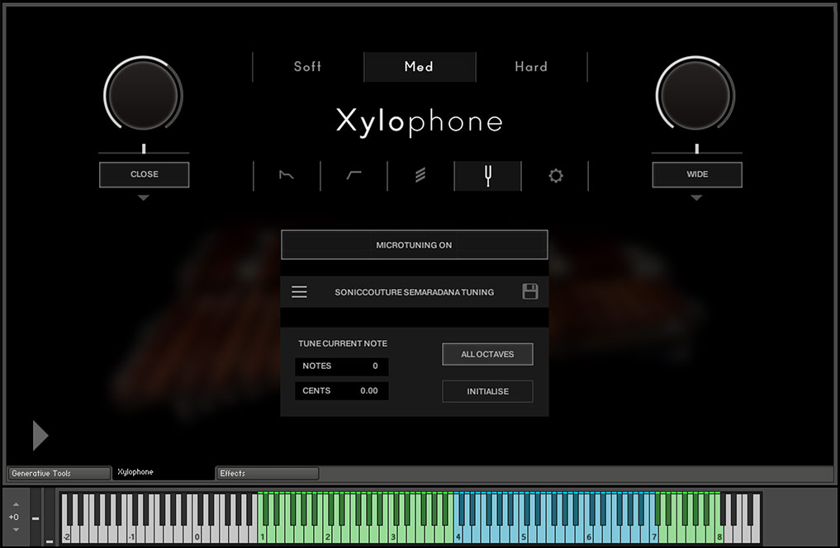Click the grey play triangle at left
This screenshot has width=840, height=548.
pos(40,435)
